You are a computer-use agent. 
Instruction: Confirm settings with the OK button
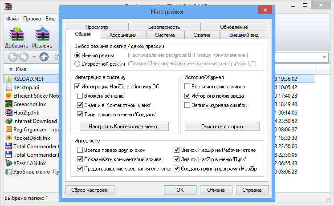click(x=180, y=190)
